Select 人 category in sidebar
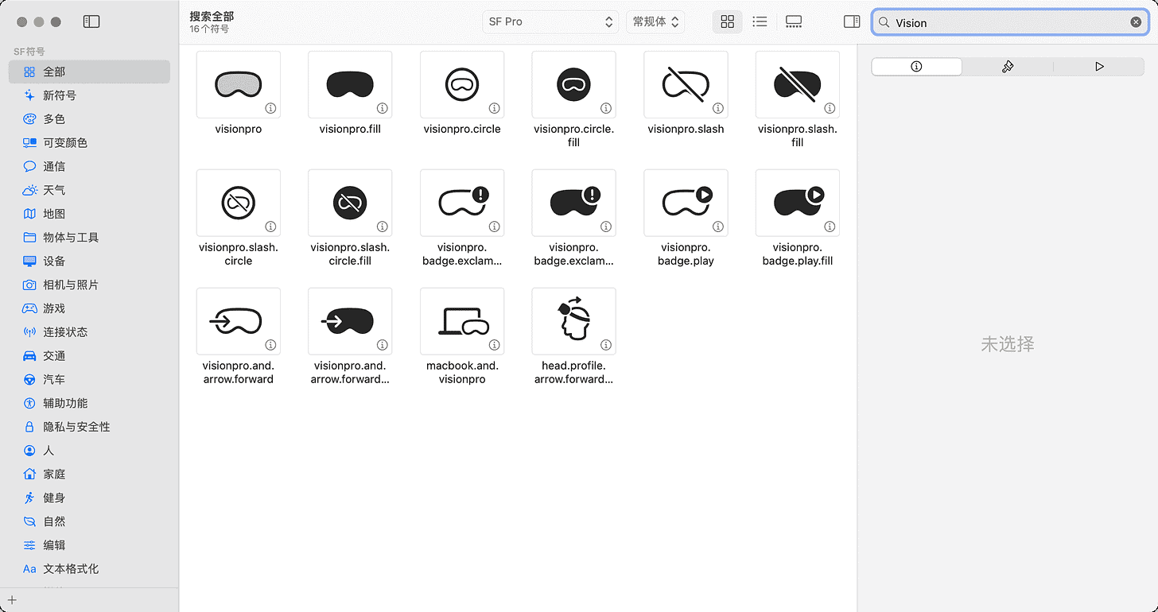 [x=89, y=451]
